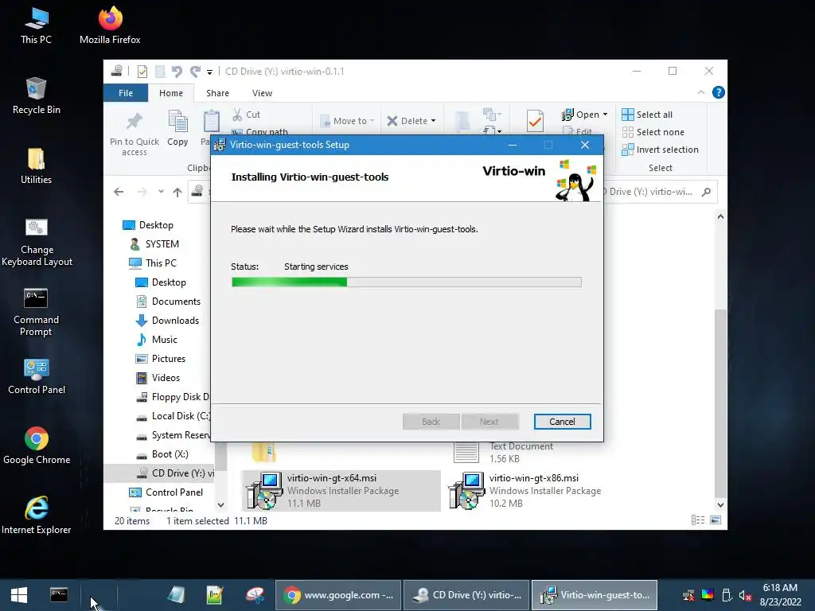The image size is (815, 611).
Task: Click the Cut ribbon command
Action: (x=247, y=115)
